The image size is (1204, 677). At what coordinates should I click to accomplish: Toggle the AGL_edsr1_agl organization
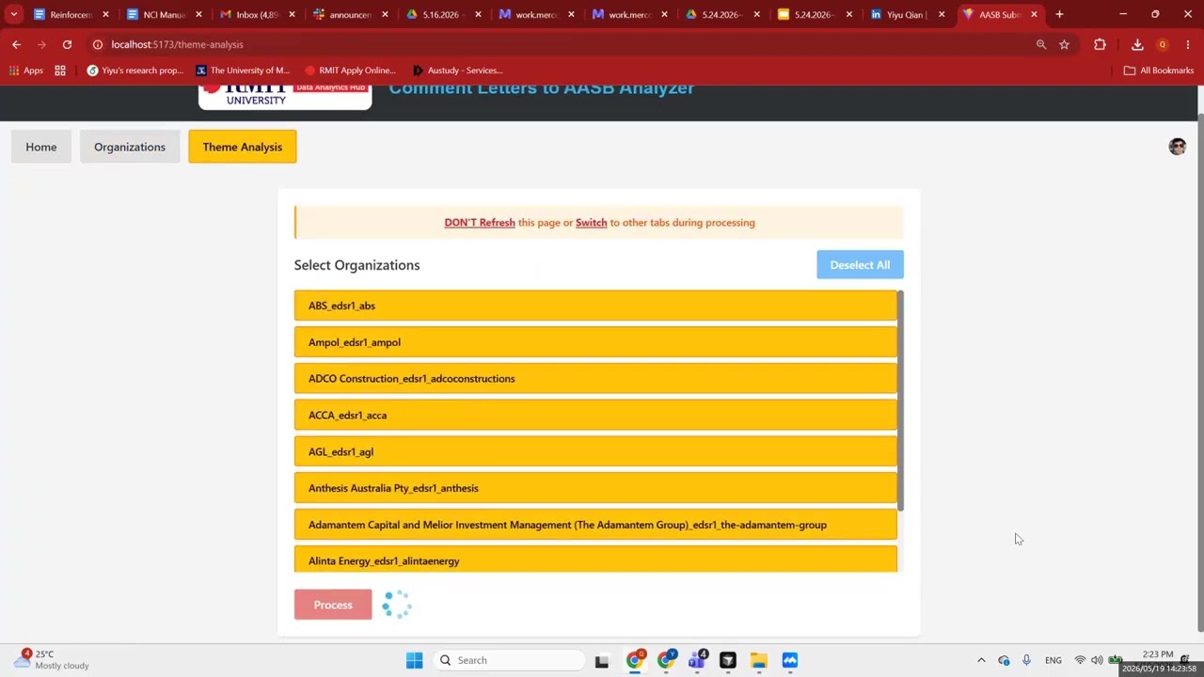pos(595,451)
